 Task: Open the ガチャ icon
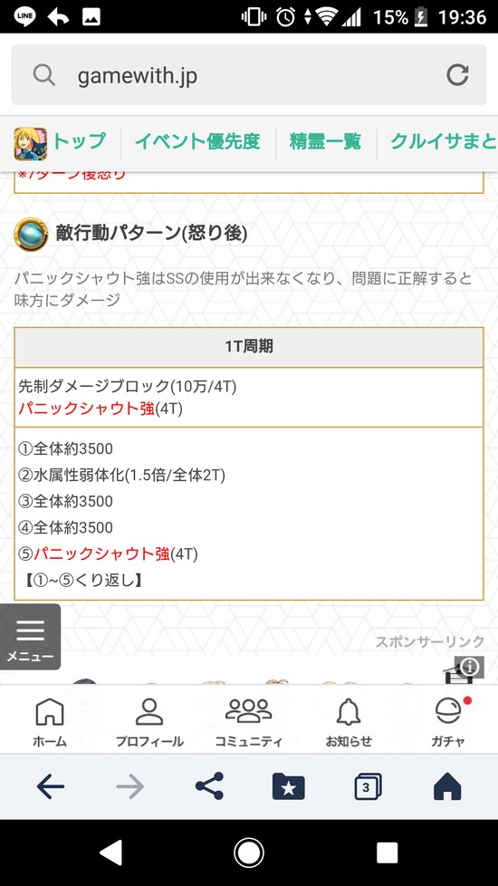(x=448, y=723)
